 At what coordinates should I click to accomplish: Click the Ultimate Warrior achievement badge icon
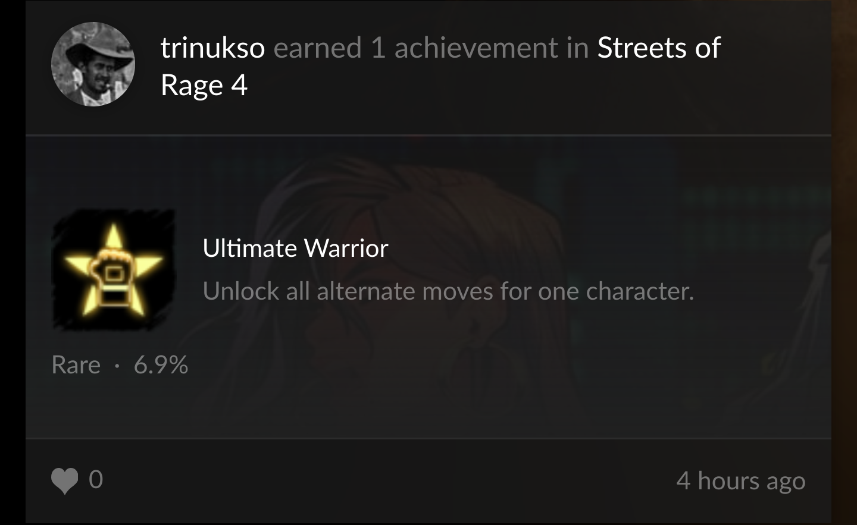coord(113,269)
